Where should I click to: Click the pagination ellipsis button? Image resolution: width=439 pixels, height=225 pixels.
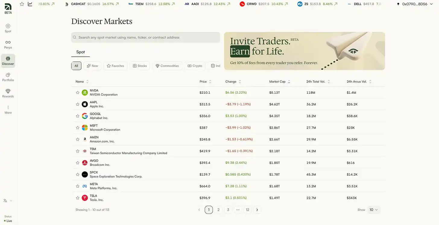pos(238,210)
